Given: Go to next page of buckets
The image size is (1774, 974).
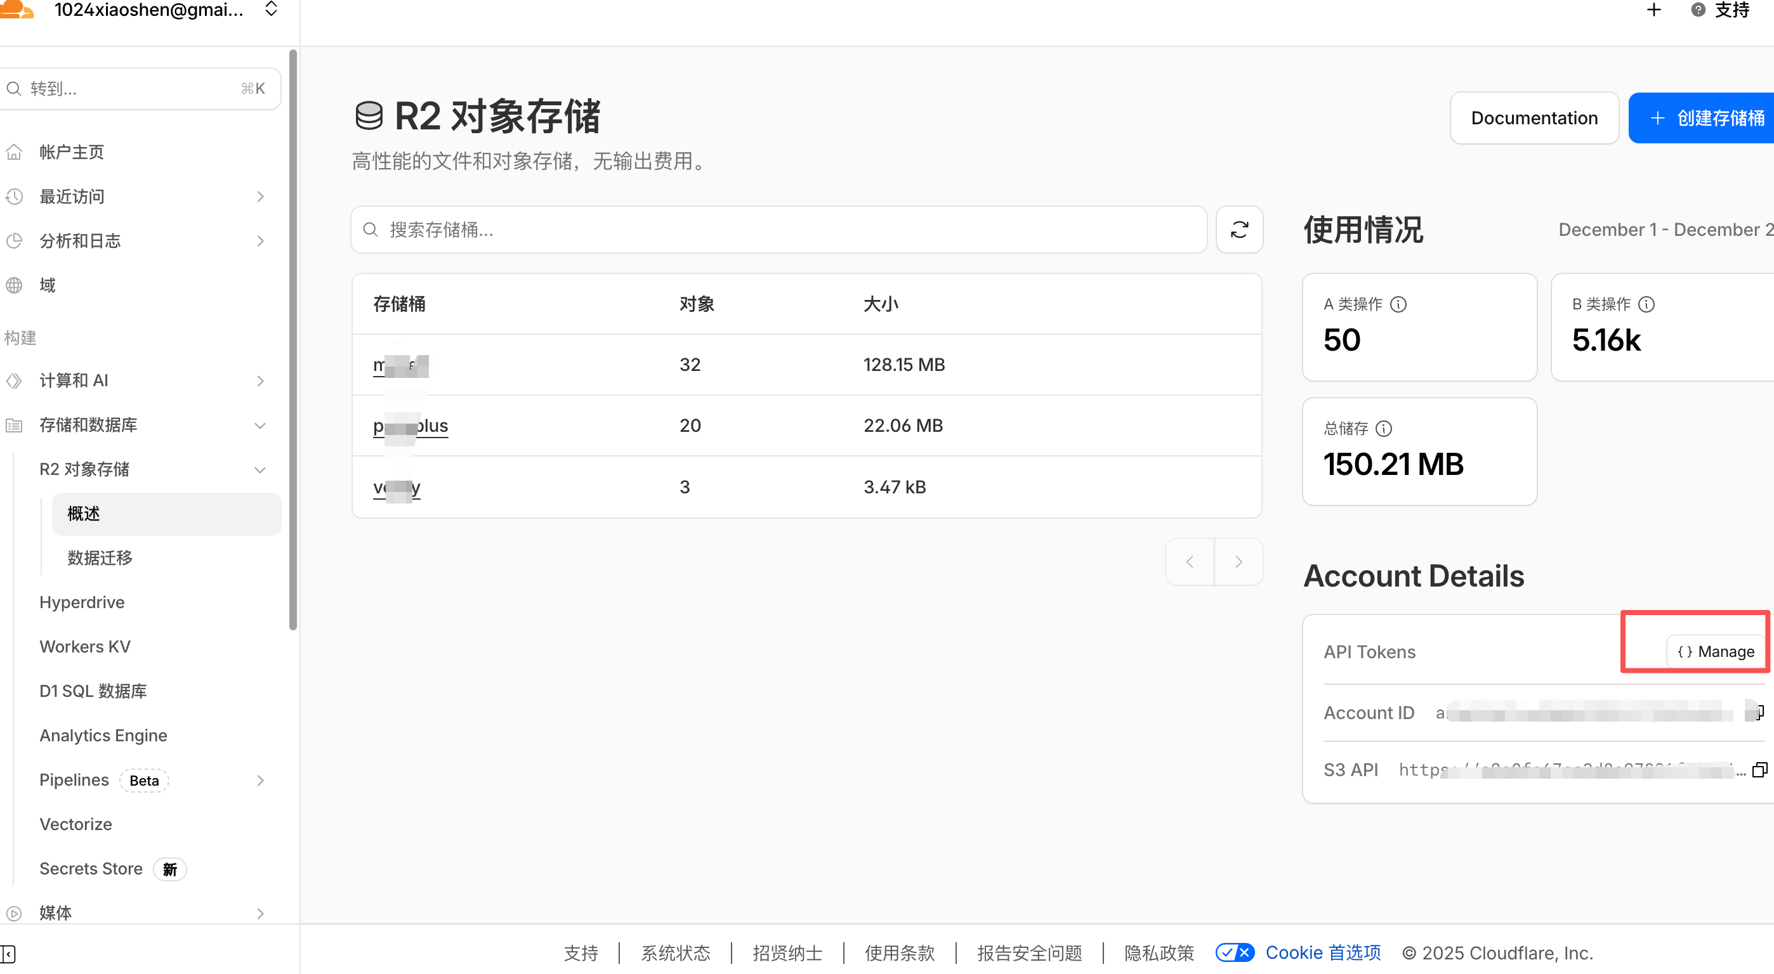Looking at the screenshot, I should 1239,562.
